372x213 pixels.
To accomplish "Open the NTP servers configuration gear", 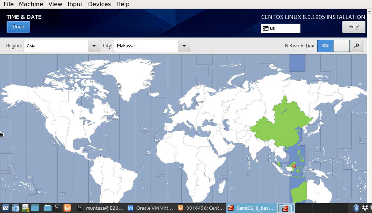I will click(356, 46).
